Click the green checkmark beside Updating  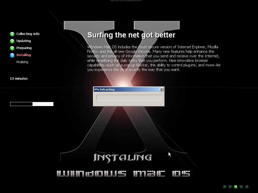[12, 41]
